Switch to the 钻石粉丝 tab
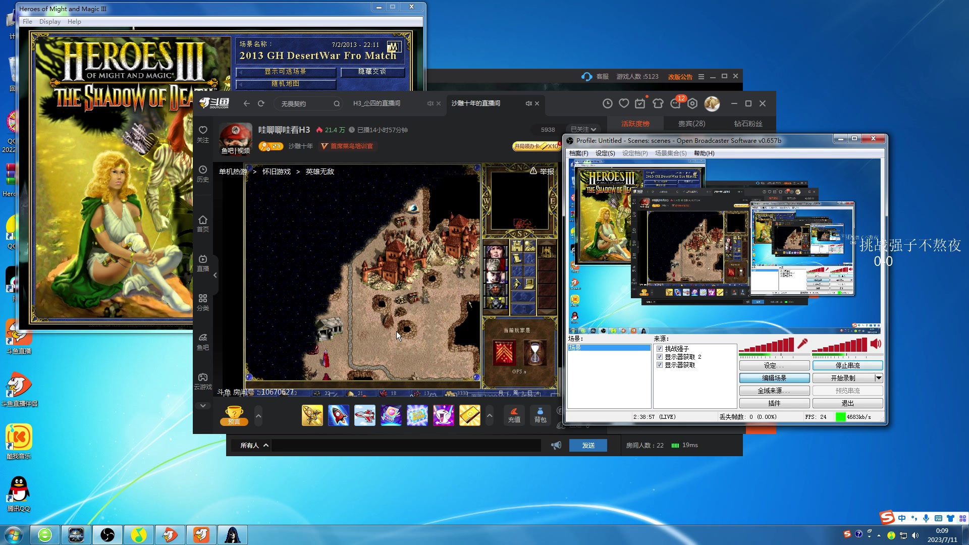Viewport: 969px width, 545px height. 748,124
